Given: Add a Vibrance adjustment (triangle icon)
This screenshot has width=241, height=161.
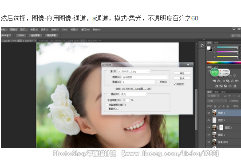Looking at the screenshot, I should [234, 76].
